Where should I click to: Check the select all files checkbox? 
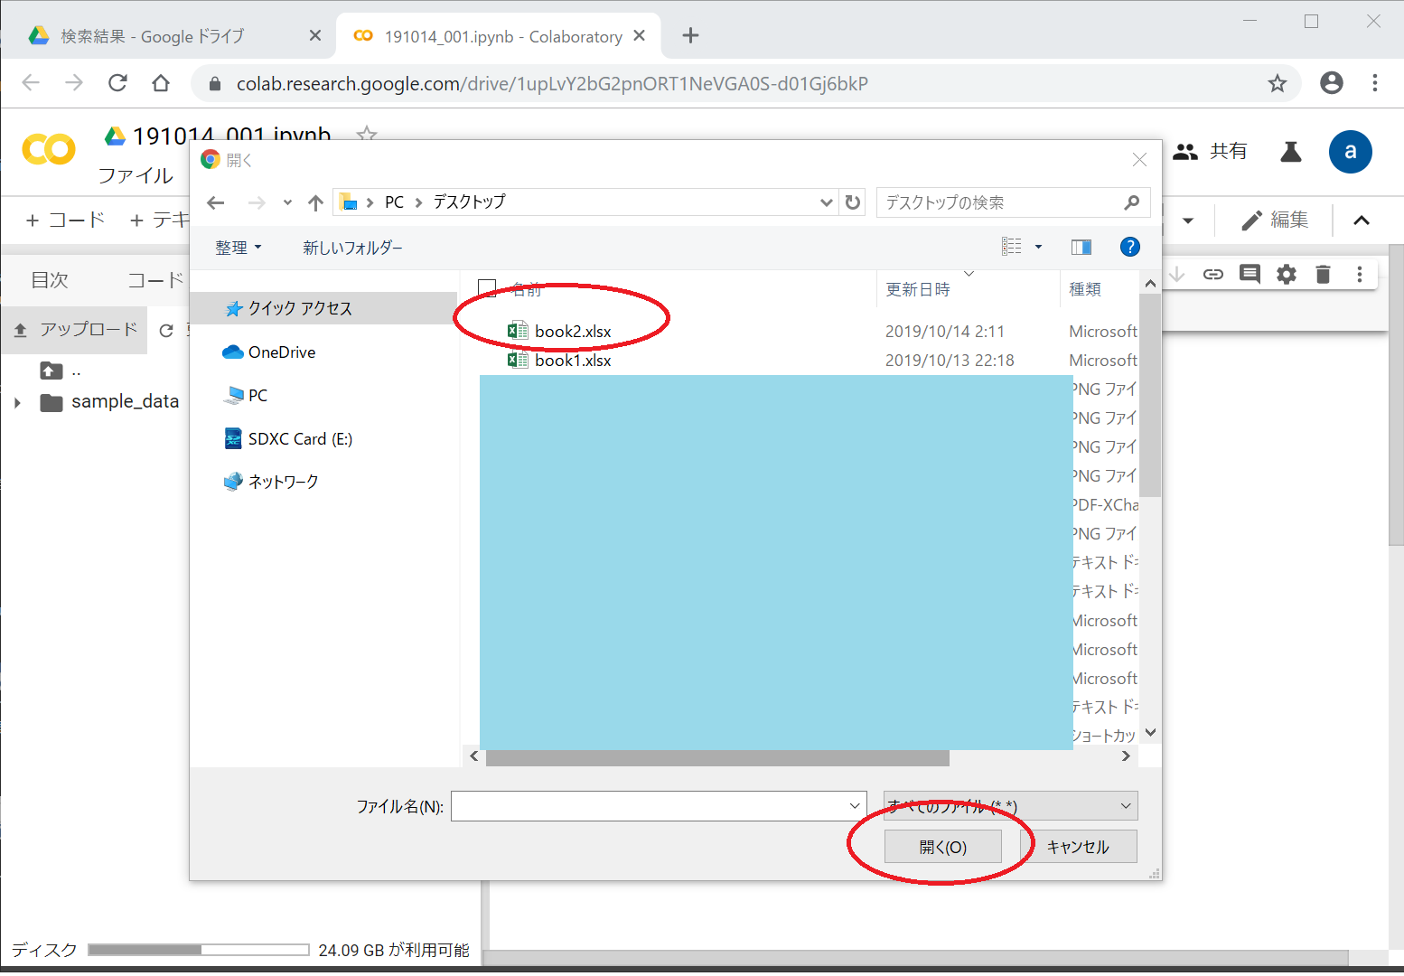[487, 288]
